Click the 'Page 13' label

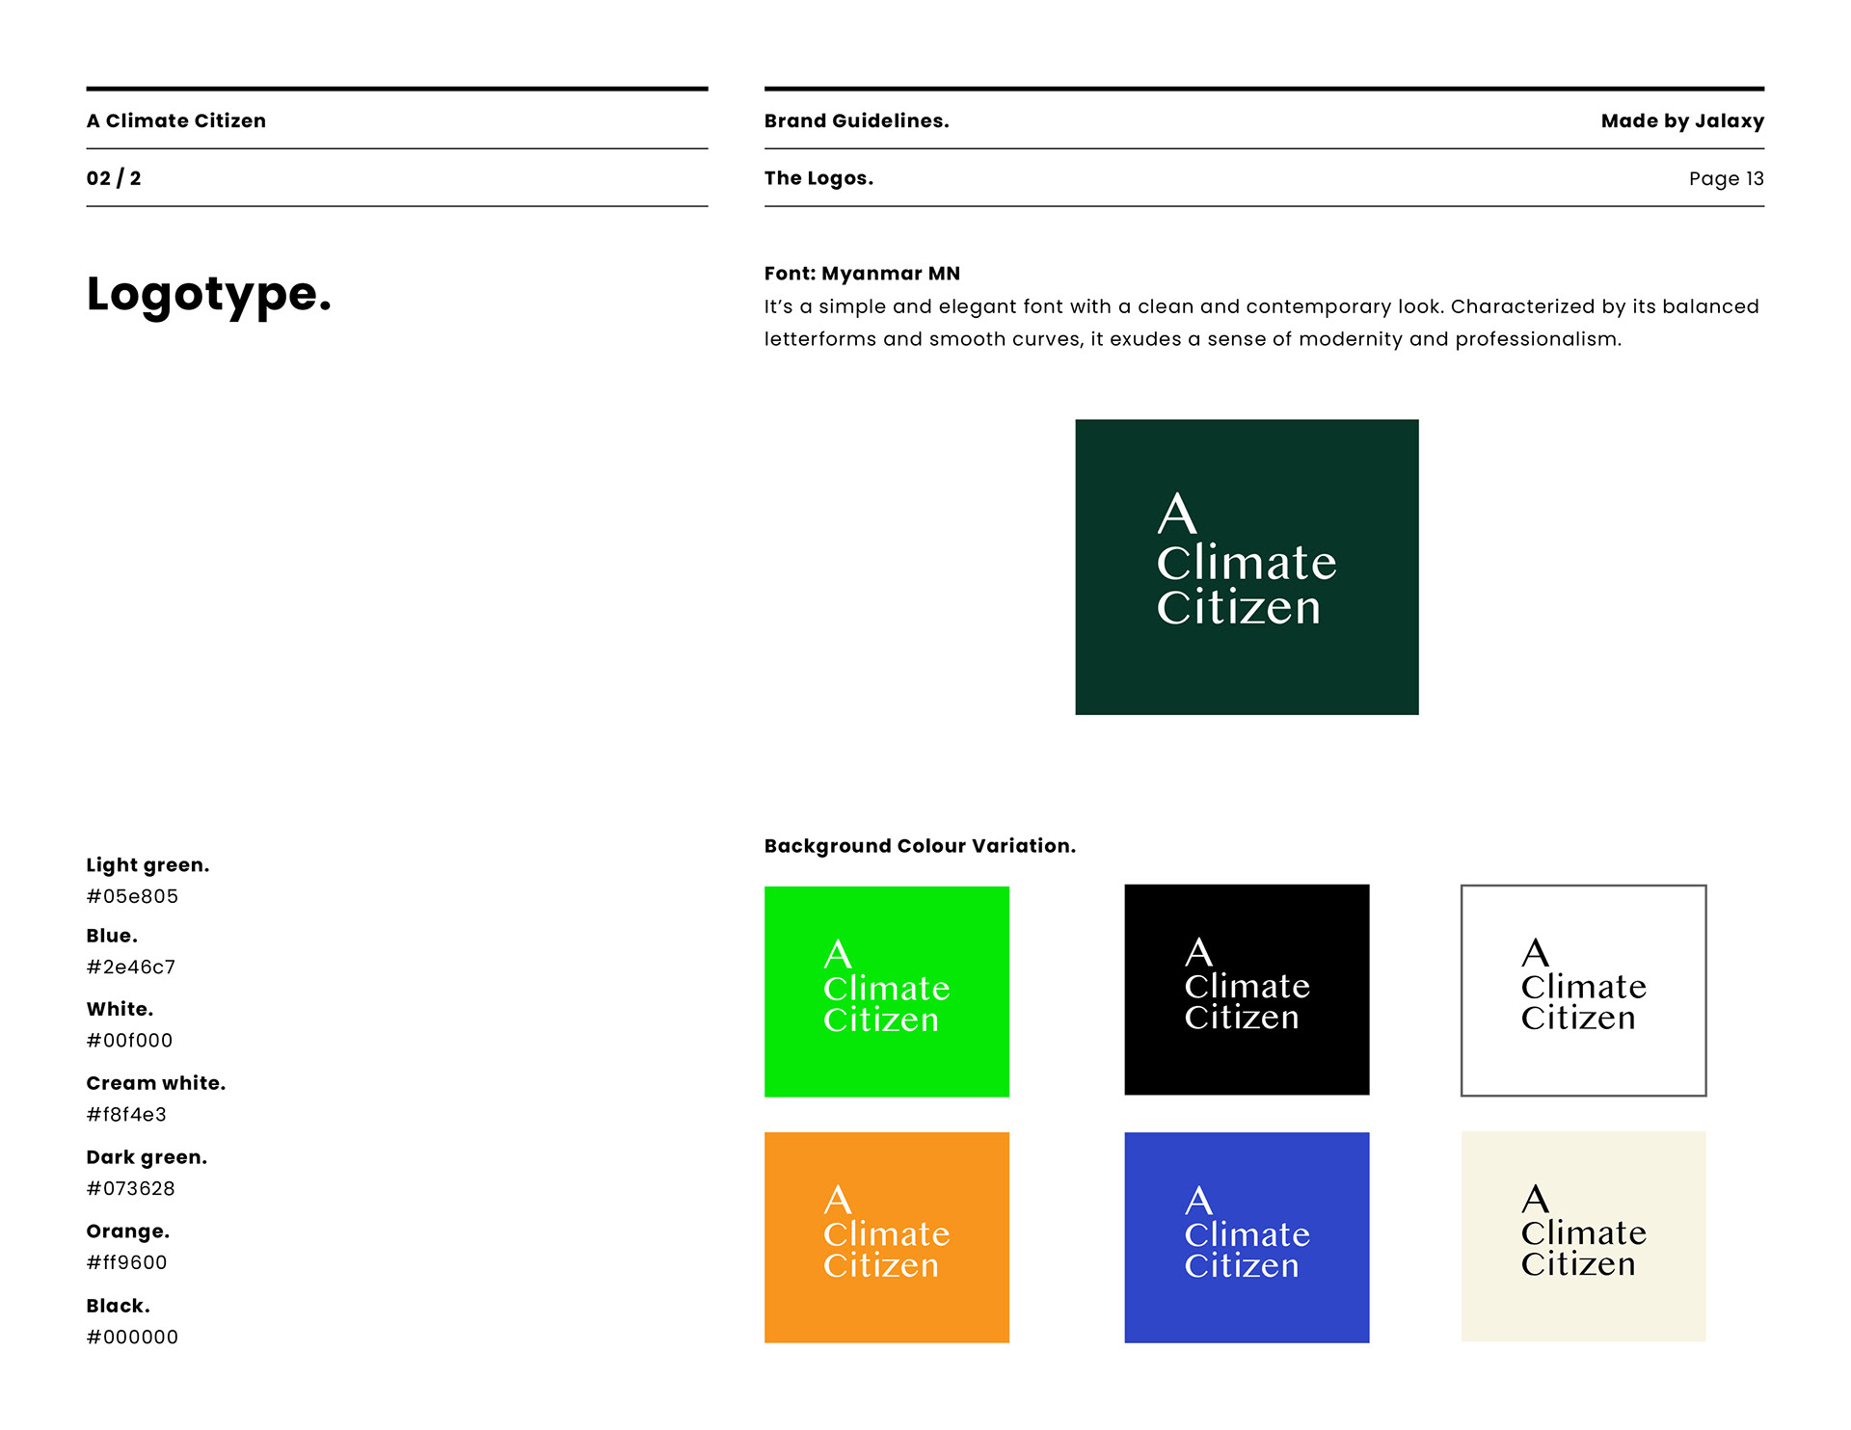1726,178
